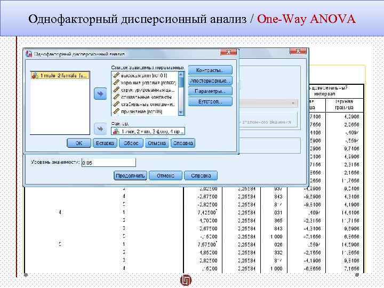Click Отмена in the background dialog

point(165,175)
